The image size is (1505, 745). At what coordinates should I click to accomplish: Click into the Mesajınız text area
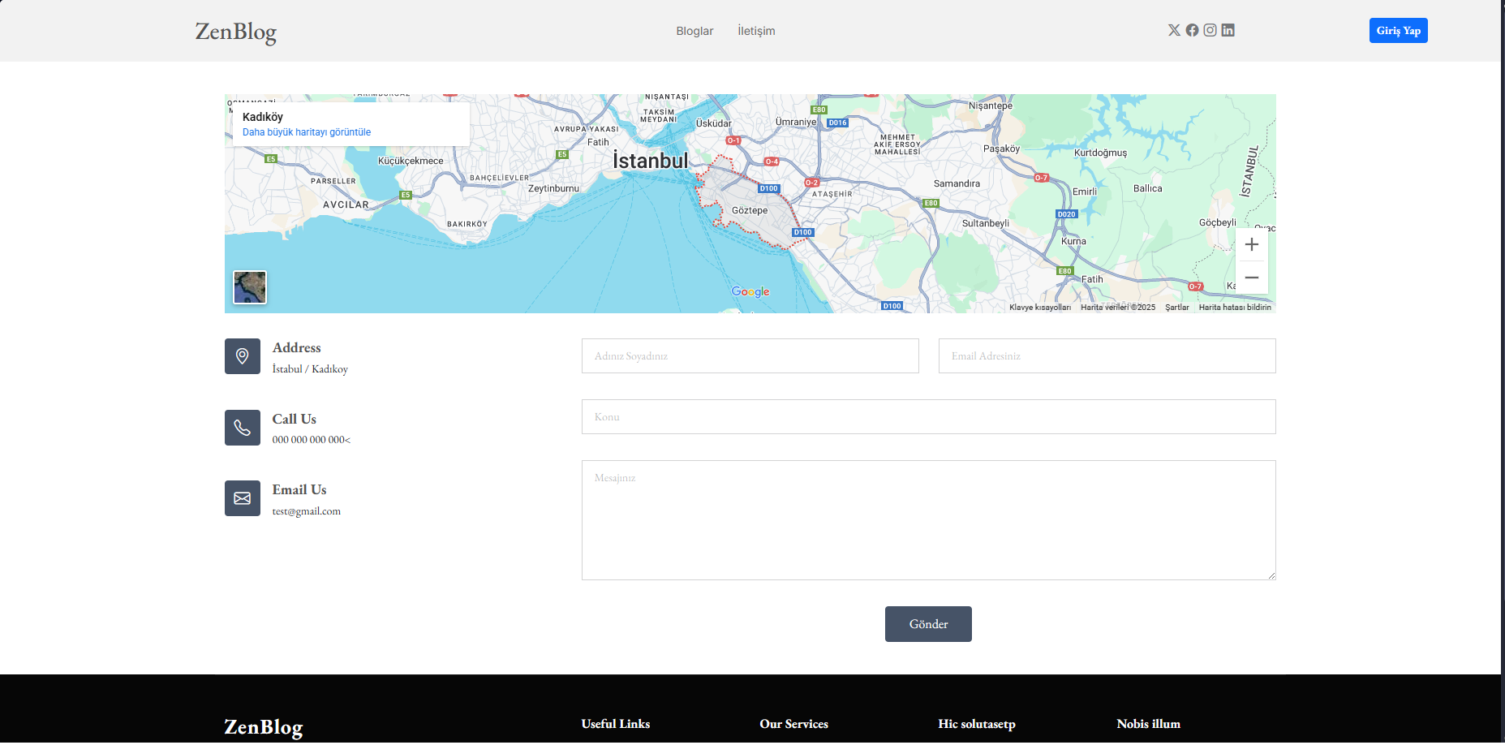pos(928,520)
